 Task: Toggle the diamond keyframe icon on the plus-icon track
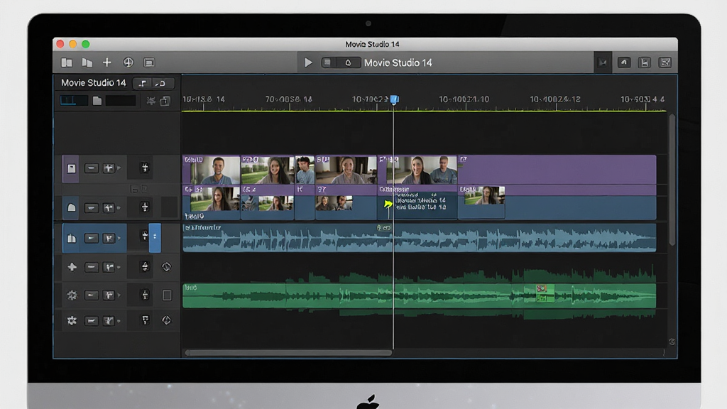coord(166,267)
